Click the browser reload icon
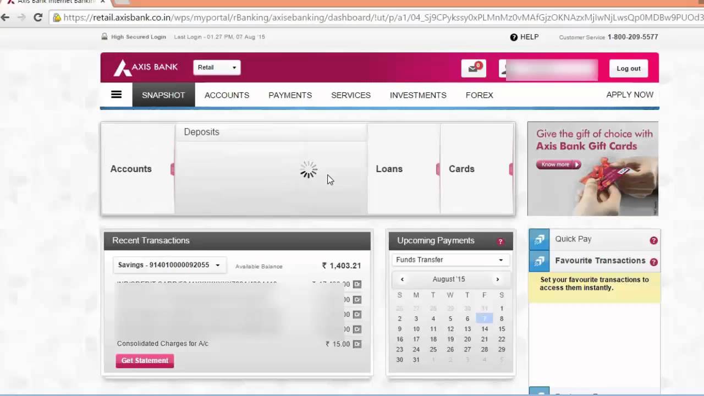The height and width of the screenshot is (396, 704). coord(38,17)
